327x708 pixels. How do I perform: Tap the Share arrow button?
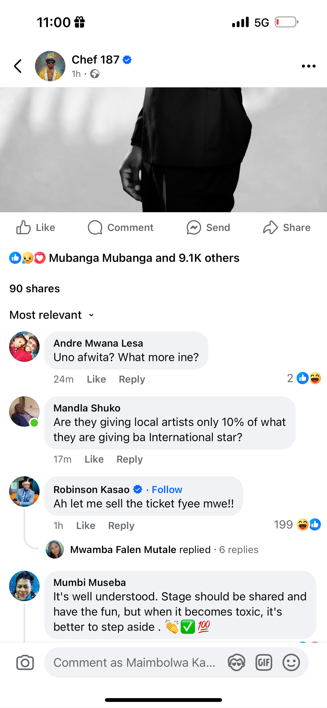tap(286, 228)
